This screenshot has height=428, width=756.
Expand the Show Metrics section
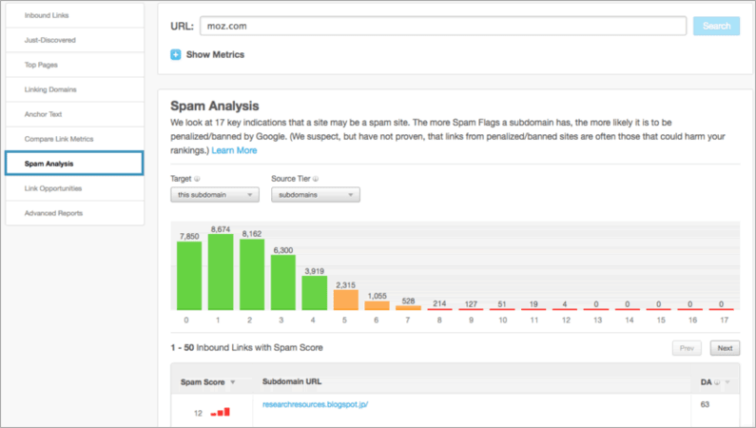click(215, 54)
